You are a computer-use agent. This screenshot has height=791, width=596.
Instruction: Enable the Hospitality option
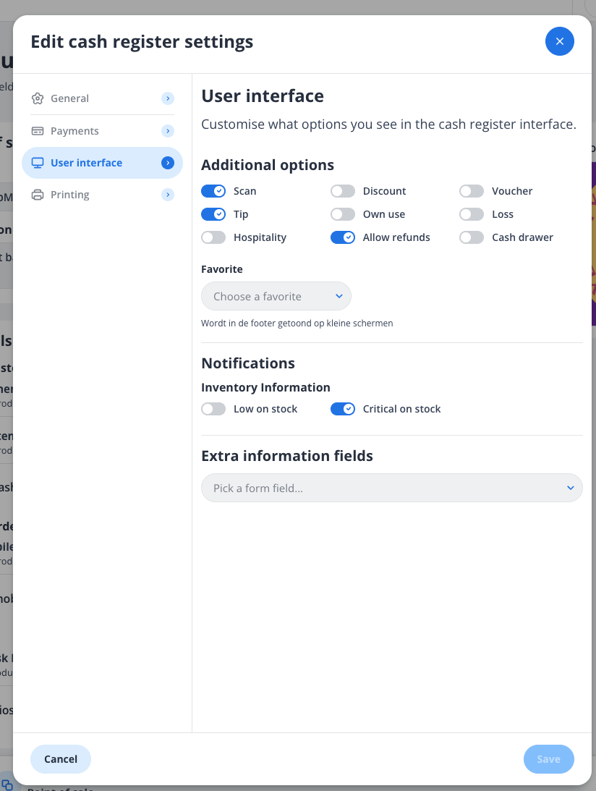click(x=213, y=237)
